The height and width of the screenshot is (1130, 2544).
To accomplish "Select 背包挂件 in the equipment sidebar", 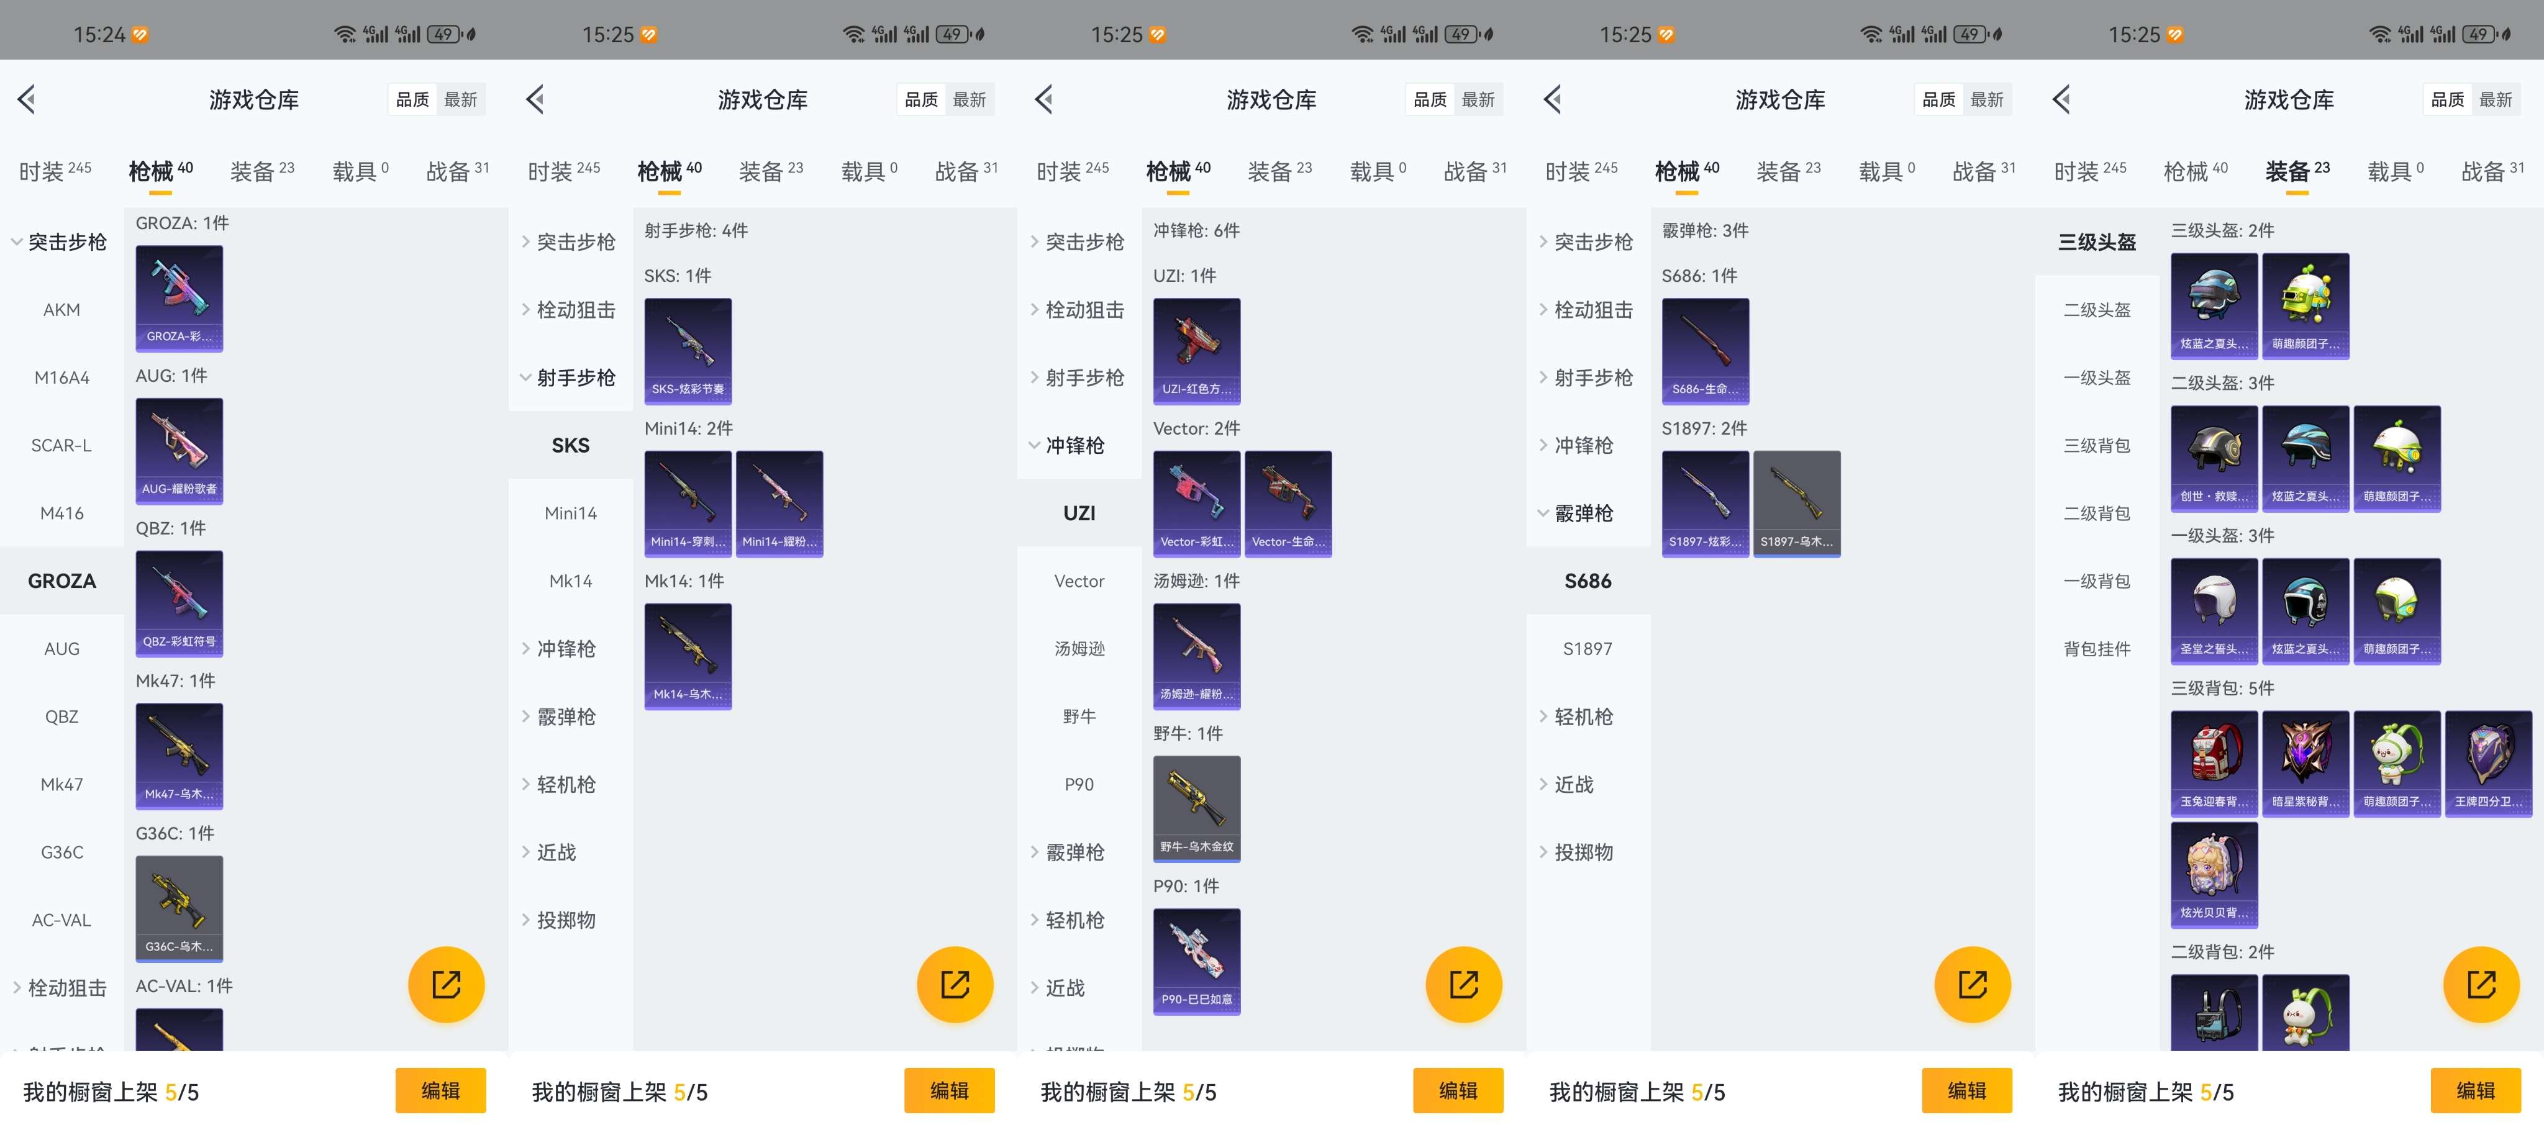I will [x=2097, y=648].
